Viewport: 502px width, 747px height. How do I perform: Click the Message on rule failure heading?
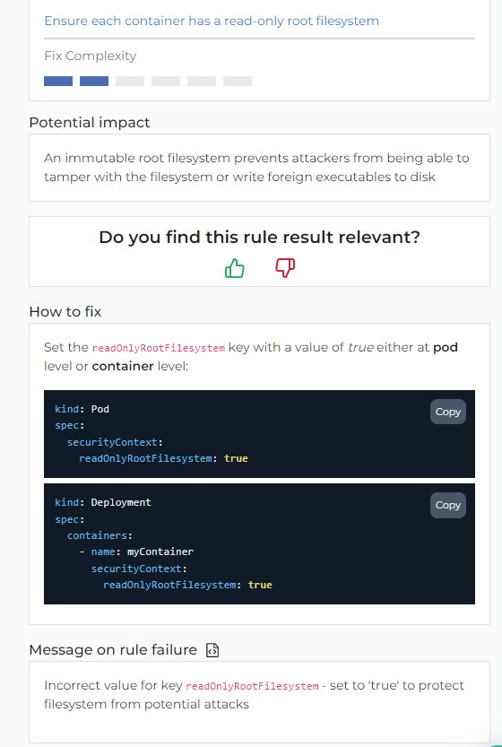pos(113,650)
